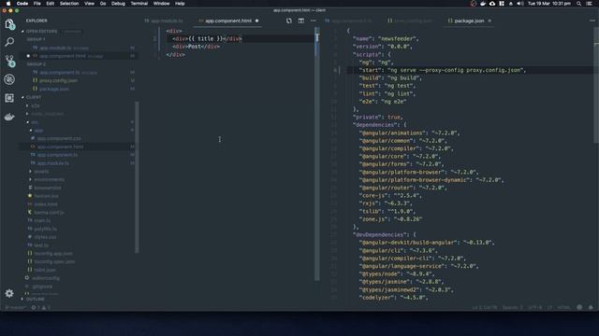Open tslint.json in the file tree

(x=45, y=270)
